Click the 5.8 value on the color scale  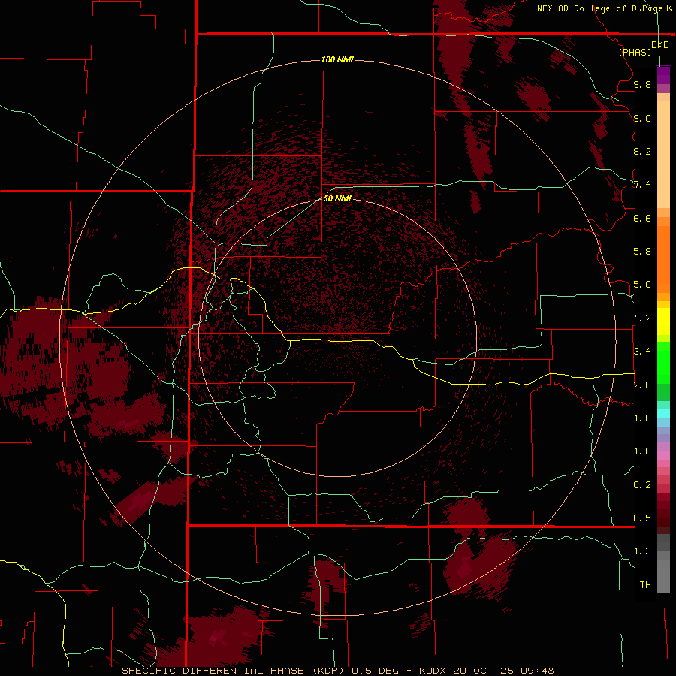point(642,252)
